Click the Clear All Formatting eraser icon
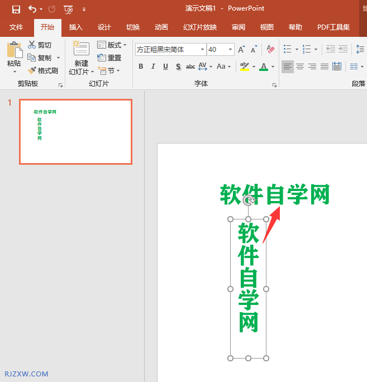The height and width of the screenshot is (382, 367). coord(270,50)
